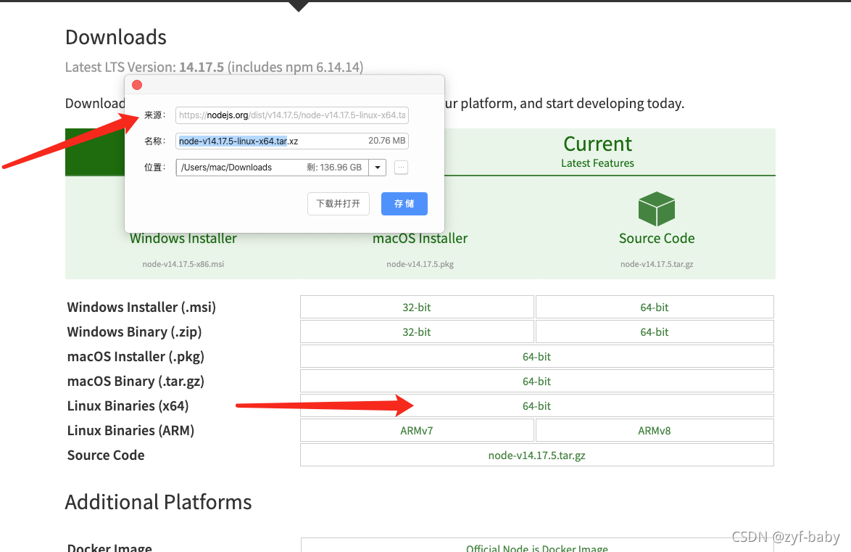
Task: Click the Linux Binaries (x64) row label
Action: click(128, 406)
